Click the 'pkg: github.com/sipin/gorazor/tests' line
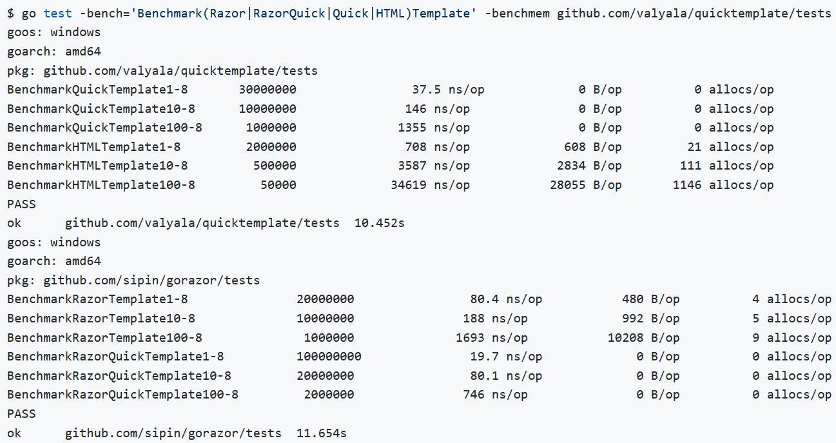Viewport: 836px width, 443px height. 133,281
